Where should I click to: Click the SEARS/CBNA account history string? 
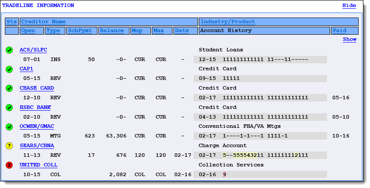266,155
